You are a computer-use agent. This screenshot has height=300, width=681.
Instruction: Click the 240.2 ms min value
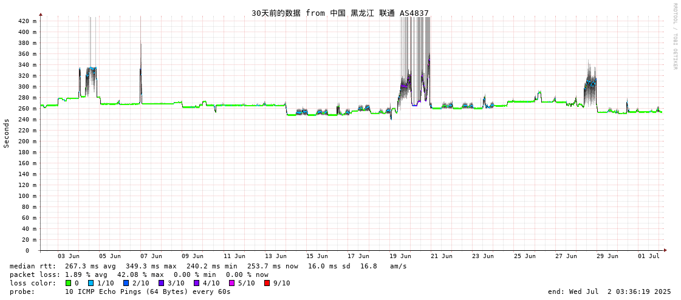[x=211, y=266]
